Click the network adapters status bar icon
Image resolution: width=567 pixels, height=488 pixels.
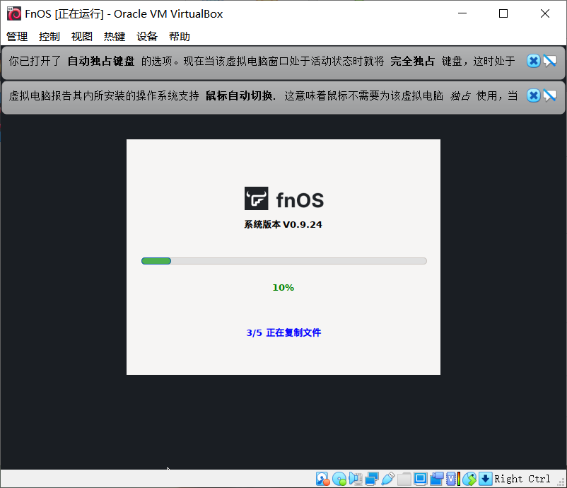[x=371, y=479]
